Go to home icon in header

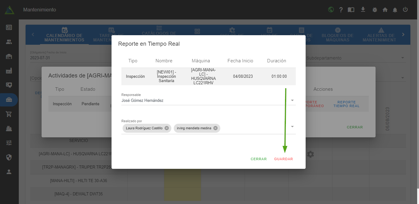[385, 10]
